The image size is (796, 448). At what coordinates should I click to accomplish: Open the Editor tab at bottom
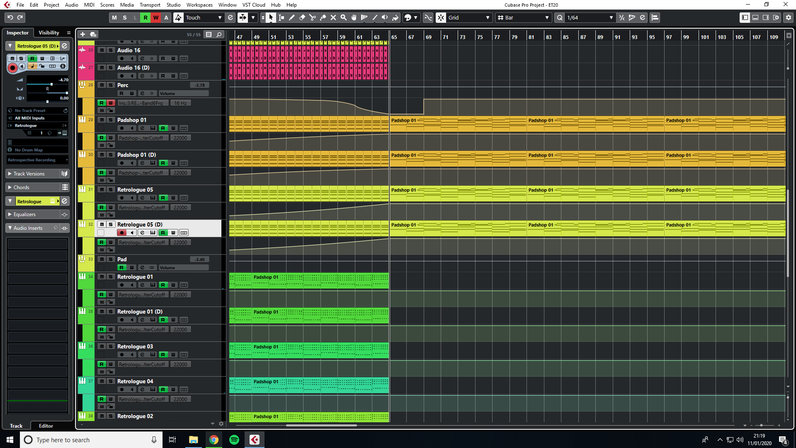click(x=46, y=426)
